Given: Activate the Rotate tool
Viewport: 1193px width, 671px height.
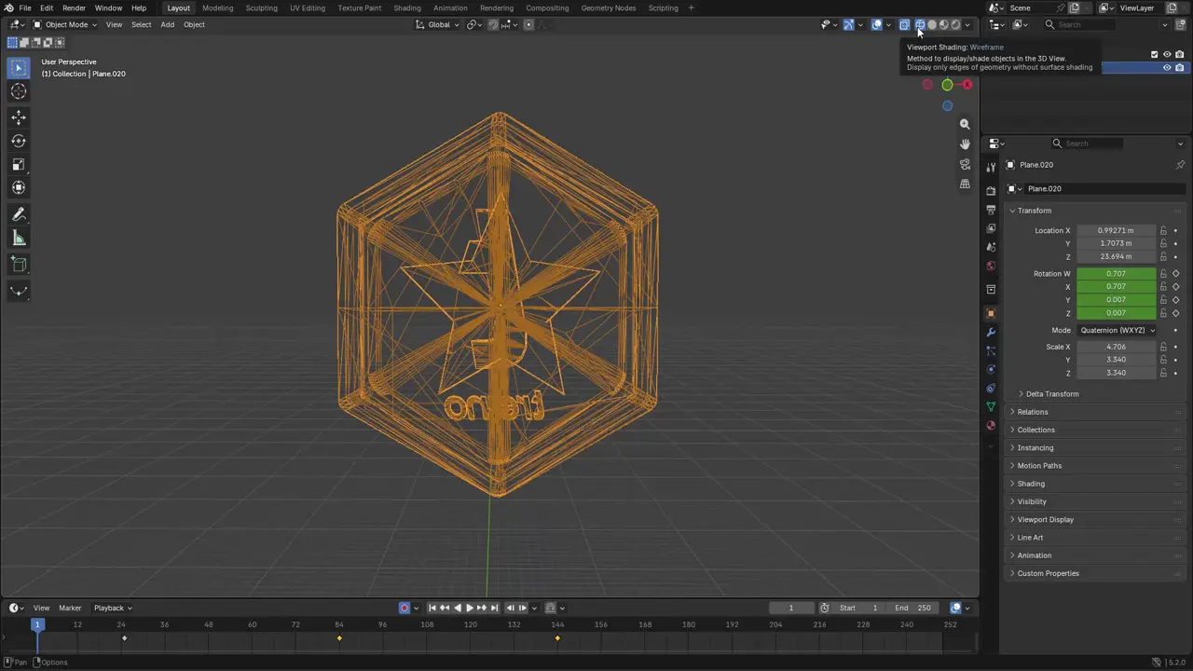Looking at the screenshot, I should (x=19, y=141).
